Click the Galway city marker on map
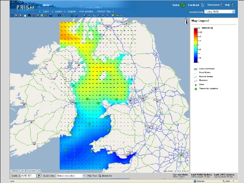244x183 pixels. pyautogui.click(x=24, y=105)
